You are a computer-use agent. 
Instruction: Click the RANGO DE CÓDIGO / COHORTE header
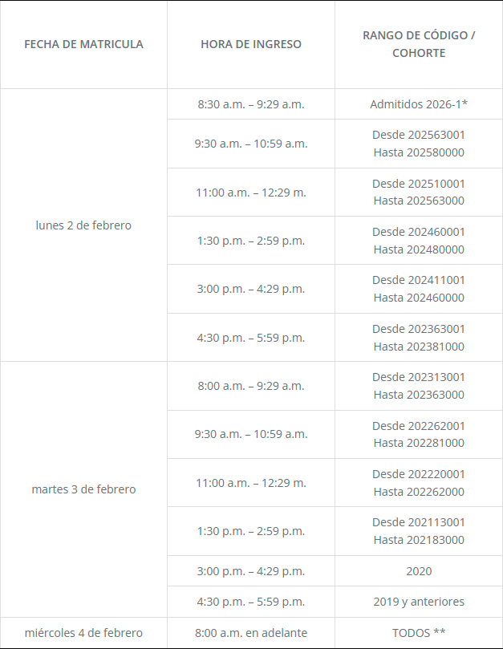point(419,44)
